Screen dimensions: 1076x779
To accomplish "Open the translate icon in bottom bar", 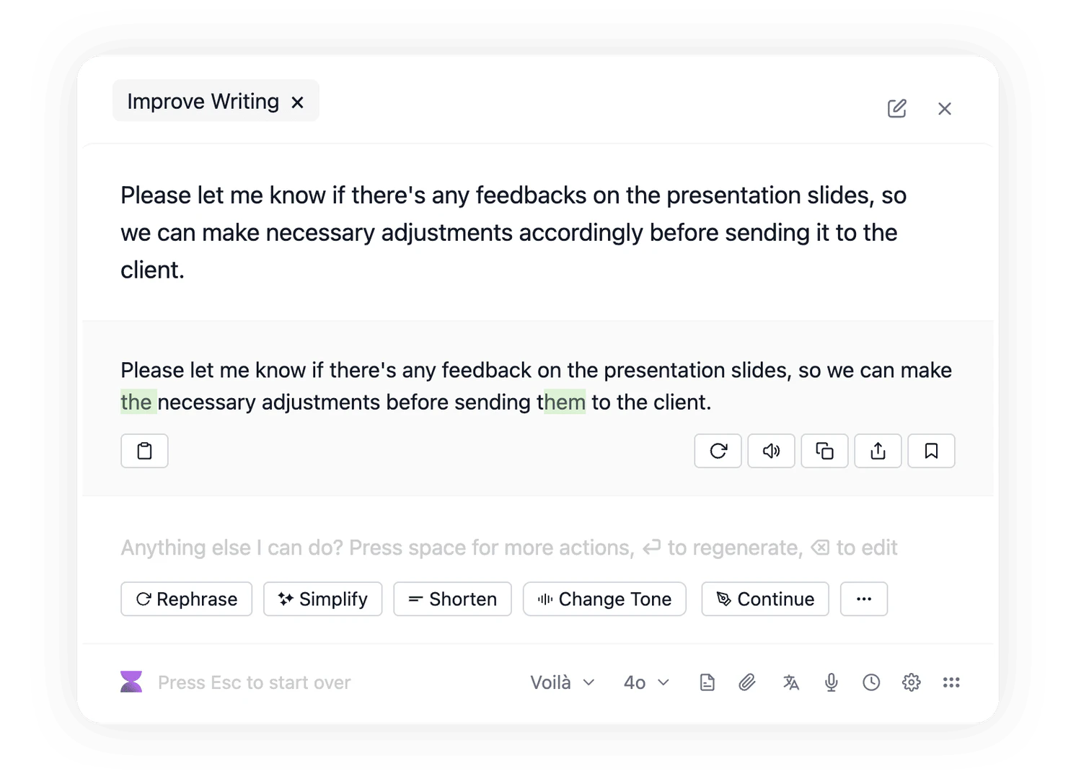I will coord(791,682).
